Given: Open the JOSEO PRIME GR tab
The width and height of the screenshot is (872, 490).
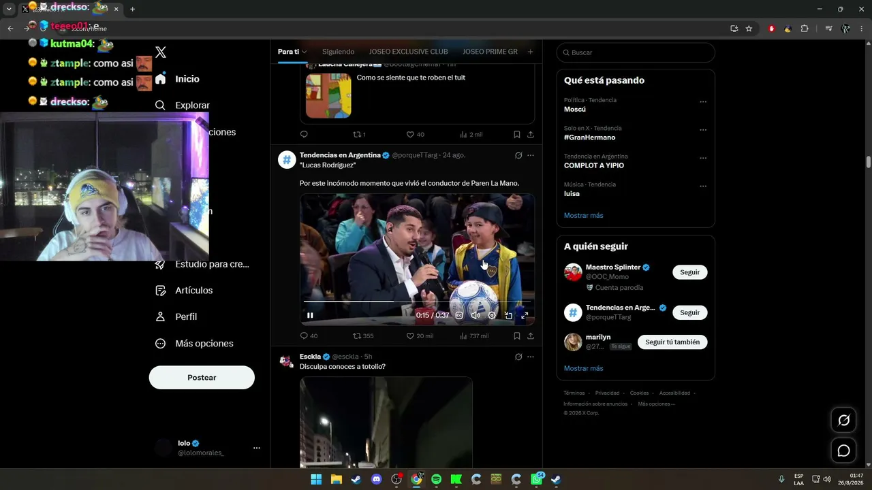Looking at the screenshot, I should tap(490, 52).
